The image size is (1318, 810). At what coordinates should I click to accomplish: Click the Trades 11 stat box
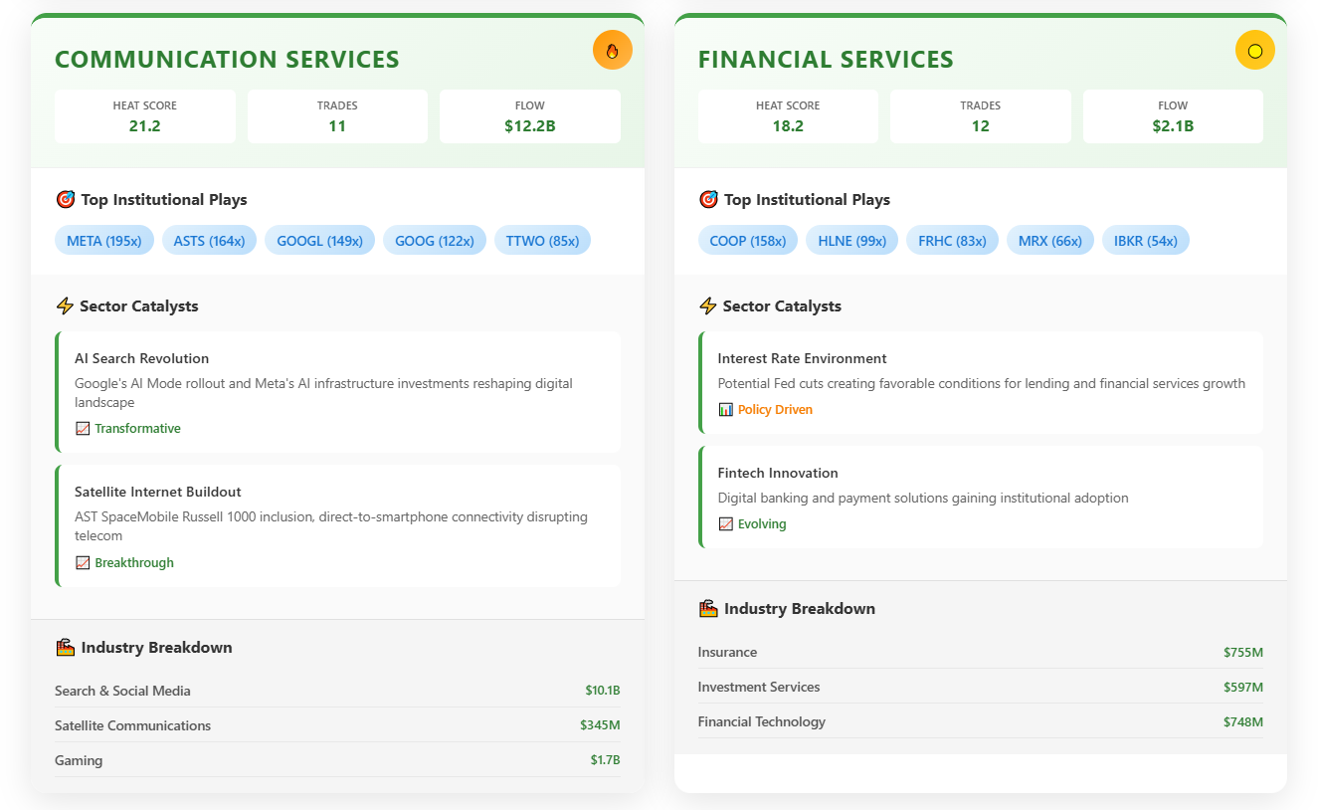337,116
